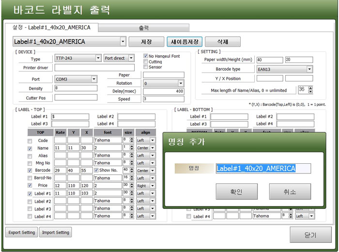Click the Paper width field showing 40

click(x=270, y=60)
